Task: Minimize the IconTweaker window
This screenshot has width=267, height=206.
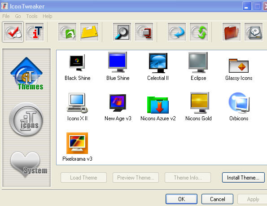Action: point(247,6)
